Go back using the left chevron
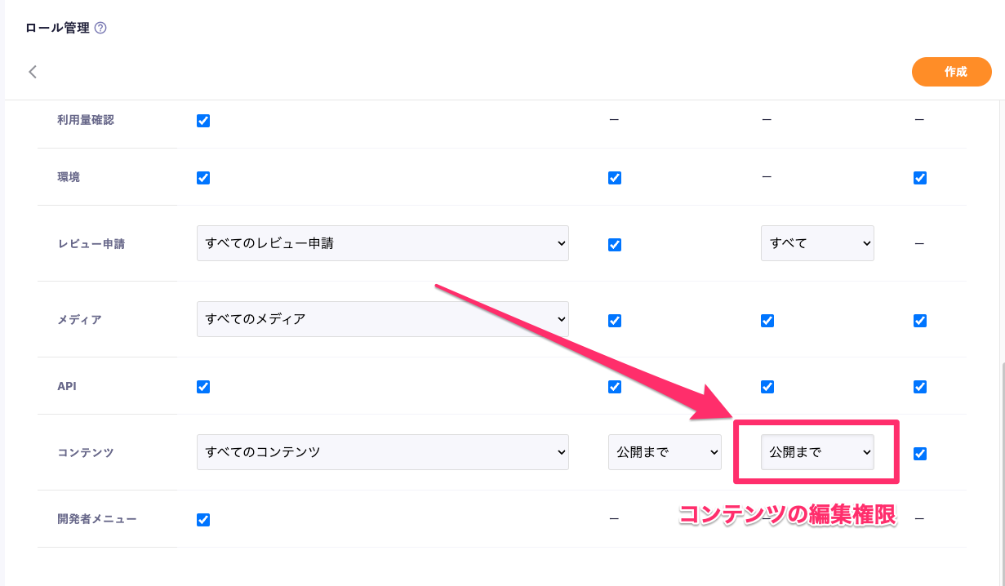Screen dimensions: 1005x586 (x=33, y=72)
